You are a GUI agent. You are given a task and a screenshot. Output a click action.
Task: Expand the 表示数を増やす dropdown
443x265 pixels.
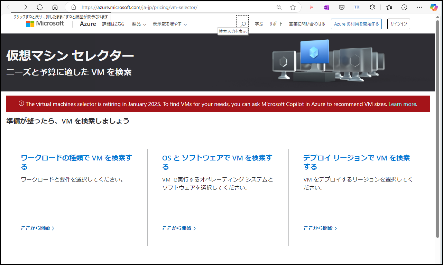tap(169, 24)
